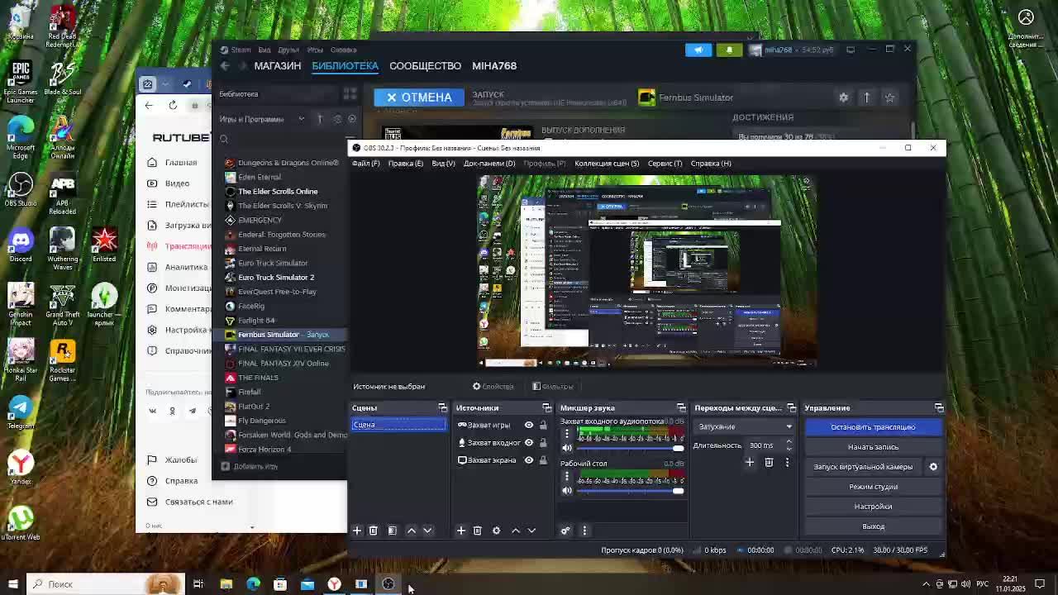The height and width of the screenshot is (595, 1058).
Task: Click Режим студии button
Action: point(873,487)
